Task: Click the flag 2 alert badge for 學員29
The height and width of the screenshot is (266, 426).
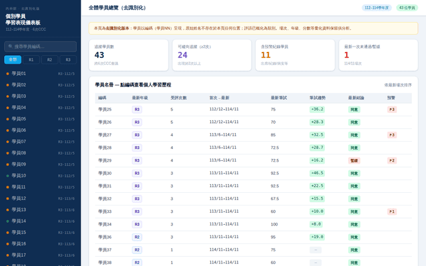Action: tap(392, 160)
